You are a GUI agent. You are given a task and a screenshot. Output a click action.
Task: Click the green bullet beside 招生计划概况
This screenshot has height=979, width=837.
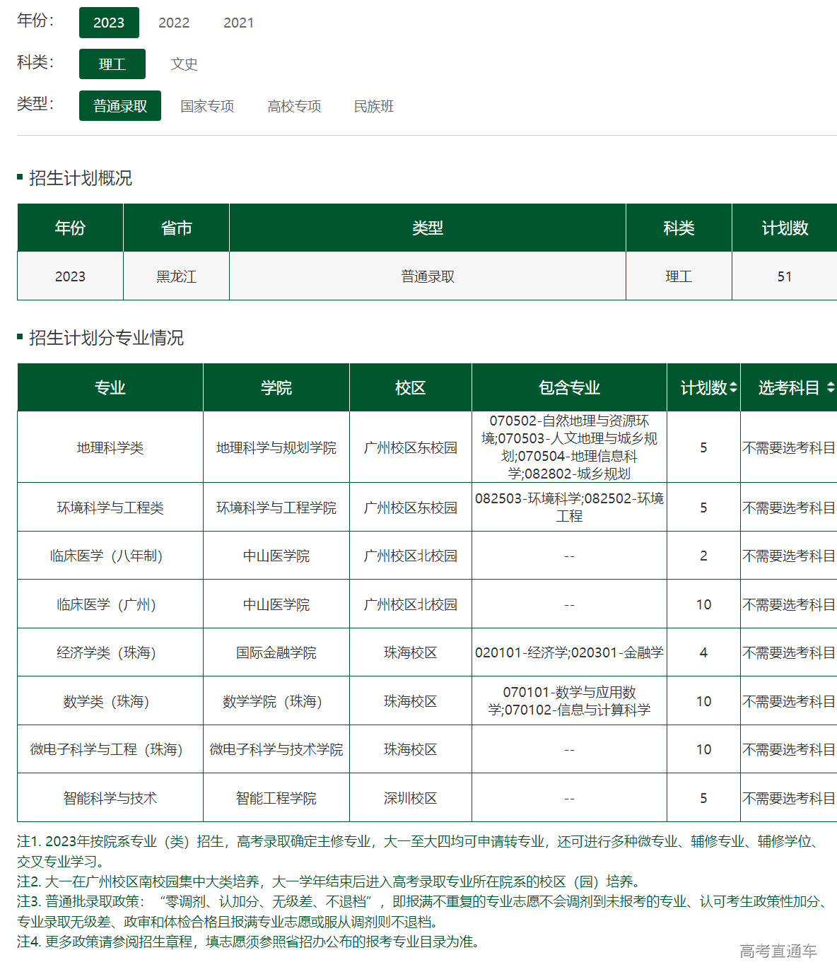click(21, 177)
